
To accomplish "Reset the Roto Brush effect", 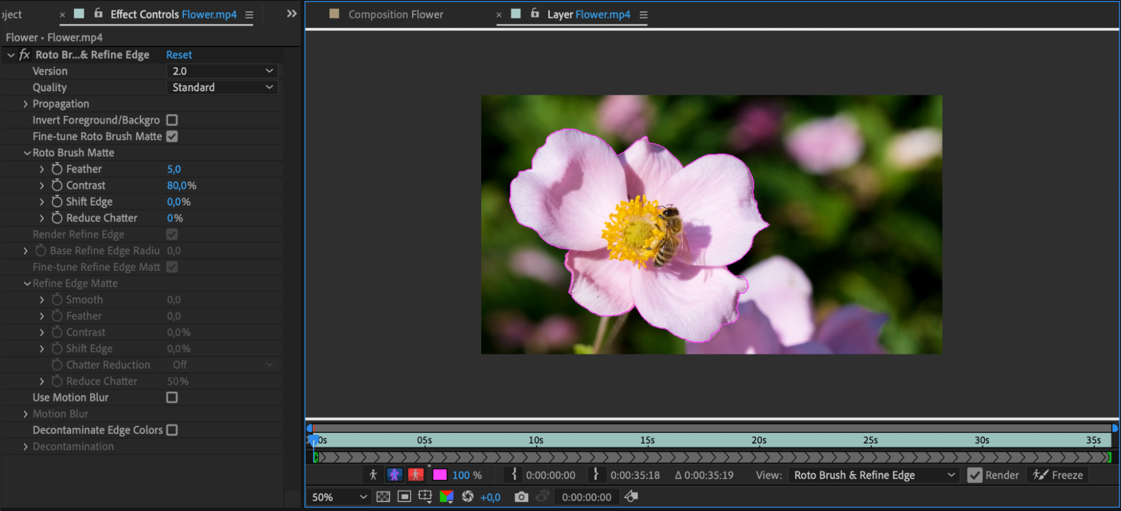I will point(179,55).
